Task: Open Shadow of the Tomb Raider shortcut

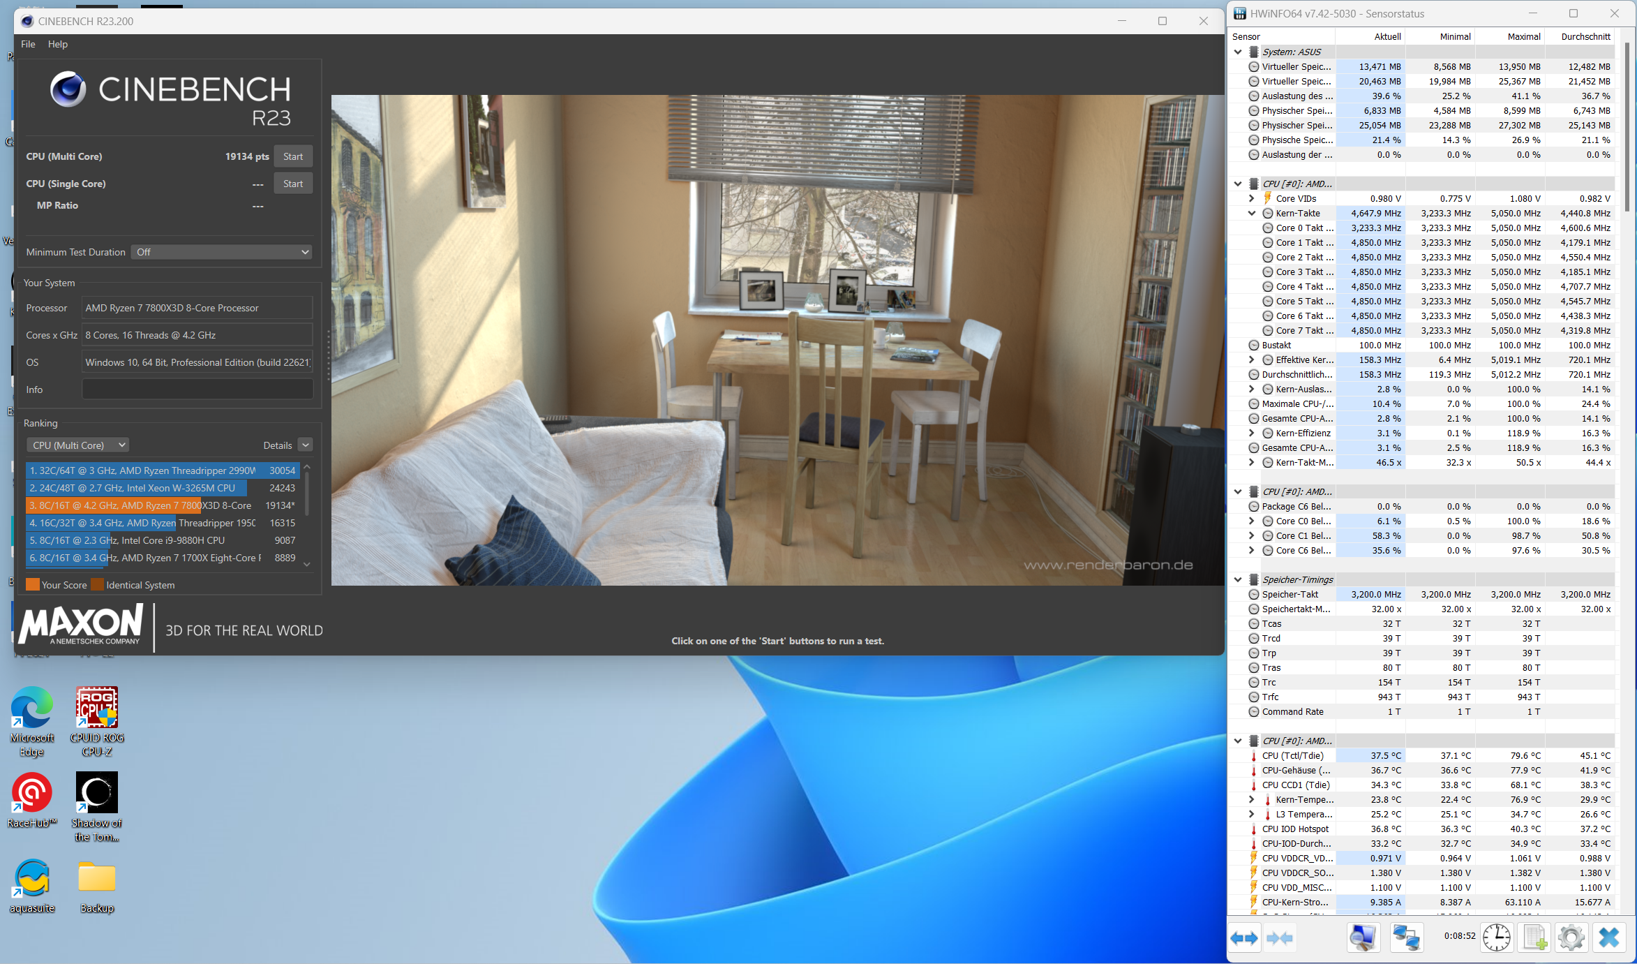Action: pyautogui.click(x=97, y=807)
